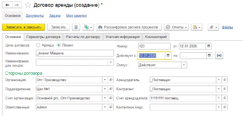Click the Ответственный field showing Admin
Viewport: 243px width, 116px height.
point(69,107)
